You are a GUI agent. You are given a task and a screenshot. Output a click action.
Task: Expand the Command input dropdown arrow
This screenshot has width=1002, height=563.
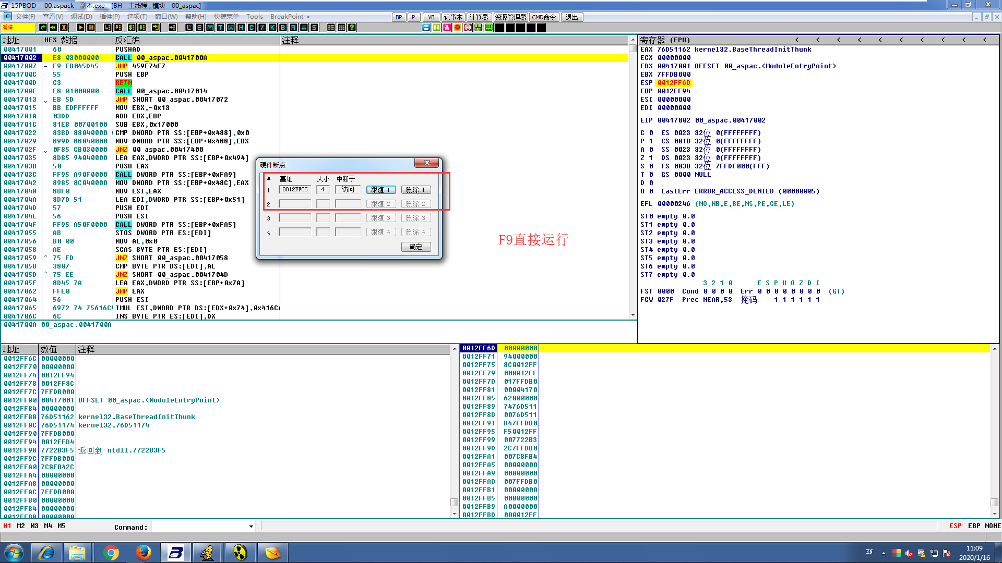[251, 527]
